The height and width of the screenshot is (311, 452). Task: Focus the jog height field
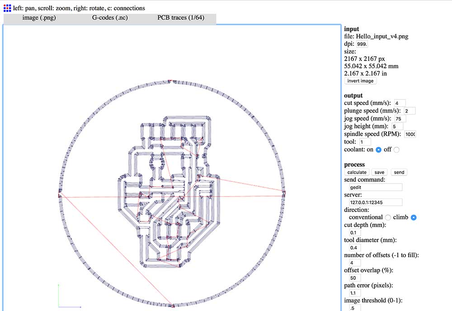click(x=397, y=127)
